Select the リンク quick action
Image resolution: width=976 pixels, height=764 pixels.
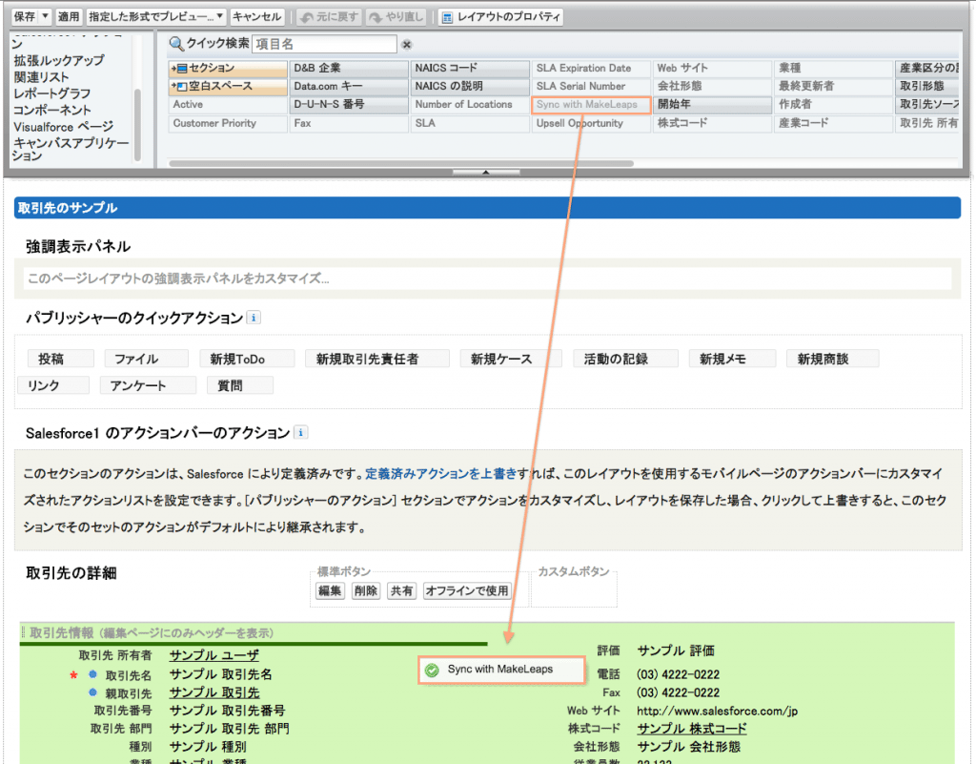(x=53, y=385)
